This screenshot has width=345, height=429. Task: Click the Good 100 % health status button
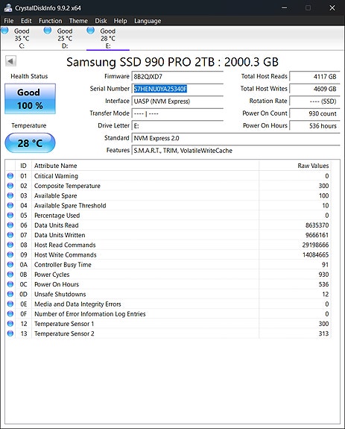coord(30,98)
